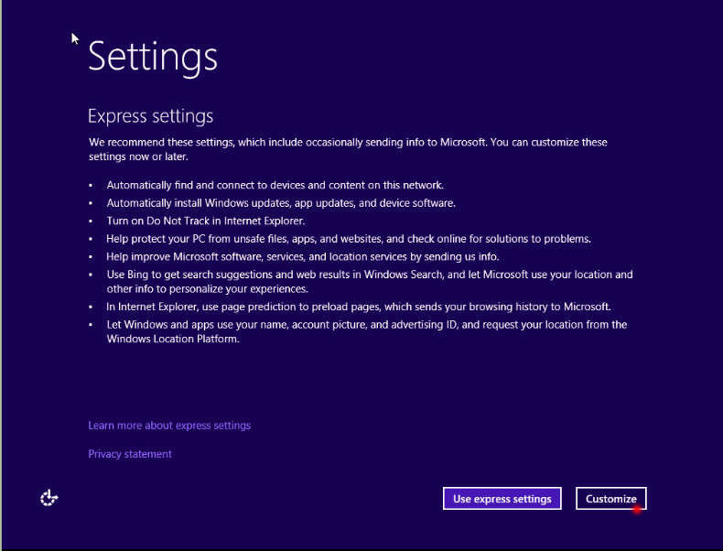Open the Privacy statement link
The height and width of the screenshot is (551, 723).
(130, 454)
